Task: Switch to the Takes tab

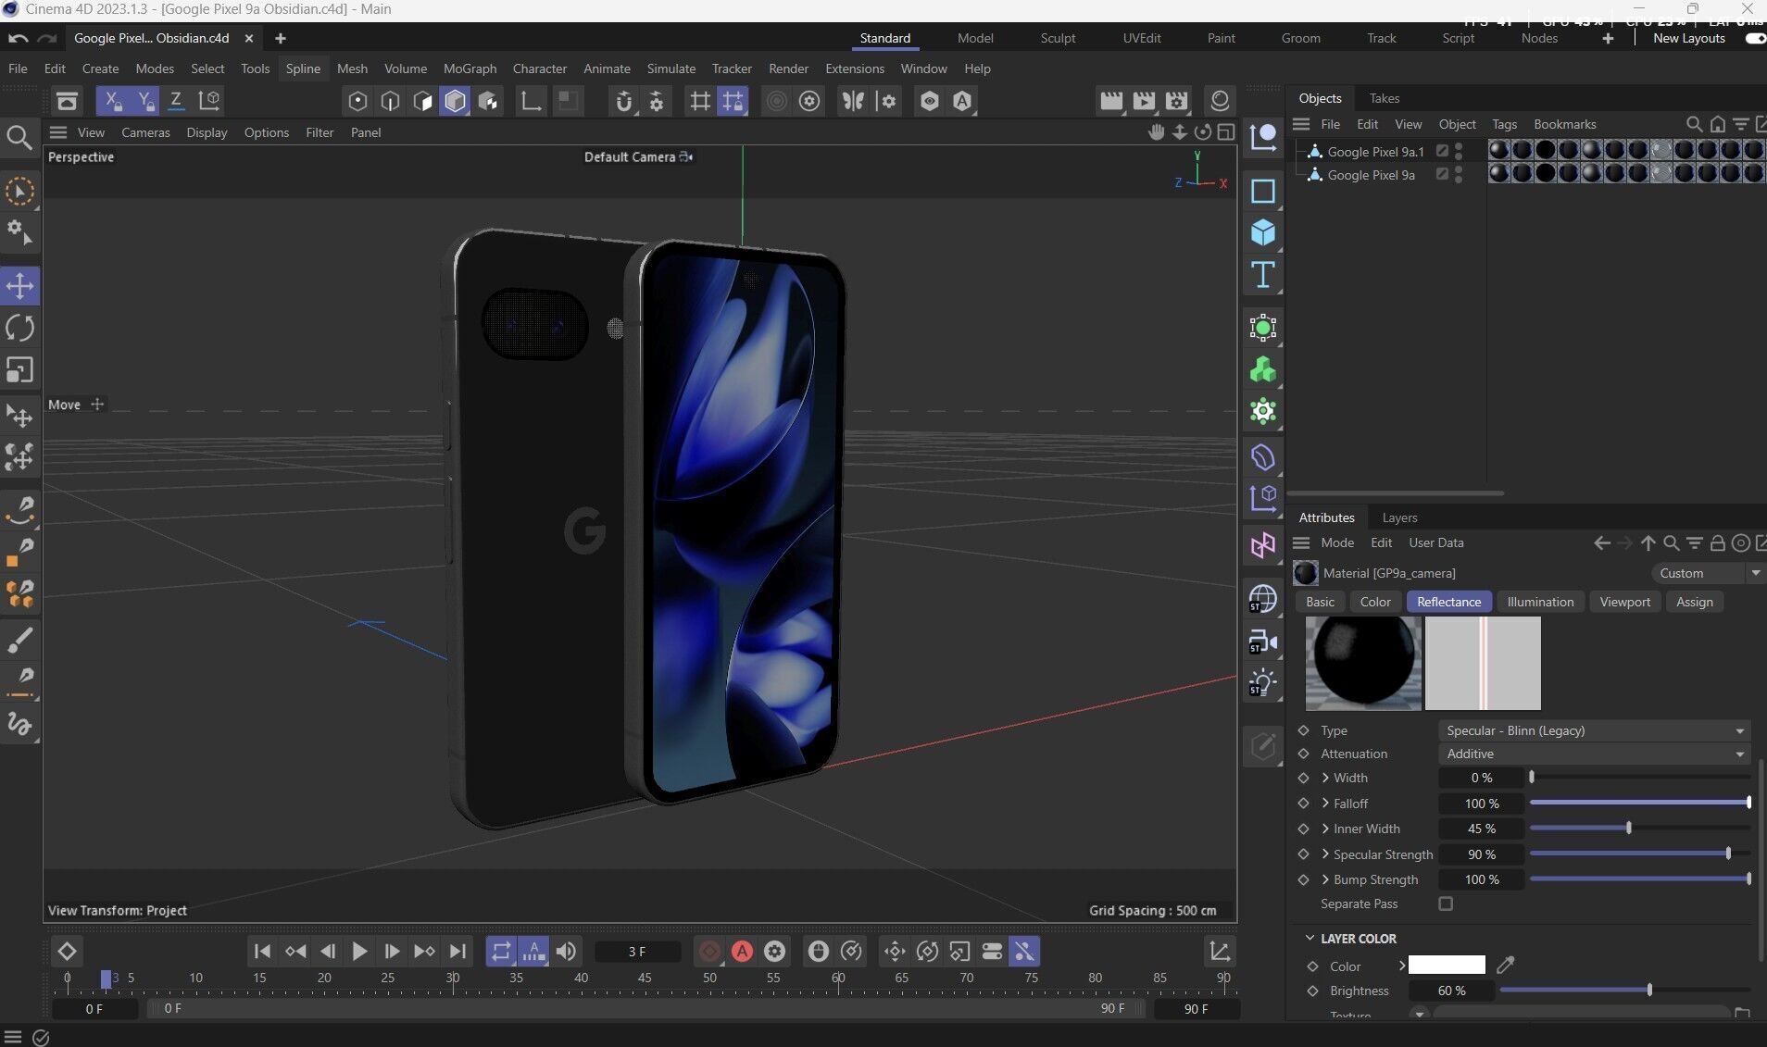Action: (x=1385, y=98)
